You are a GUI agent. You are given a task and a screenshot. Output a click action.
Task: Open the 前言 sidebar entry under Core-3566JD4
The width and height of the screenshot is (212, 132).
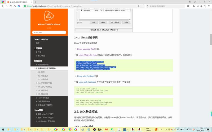[x=38, y=43]
